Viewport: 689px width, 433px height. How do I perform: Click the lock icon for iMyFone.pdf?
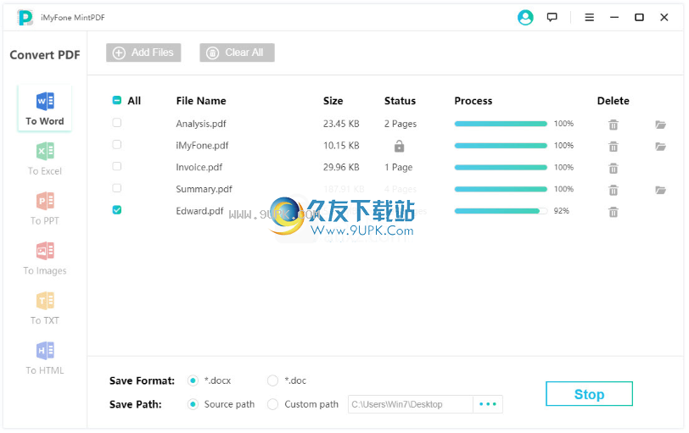click(400, 146)
